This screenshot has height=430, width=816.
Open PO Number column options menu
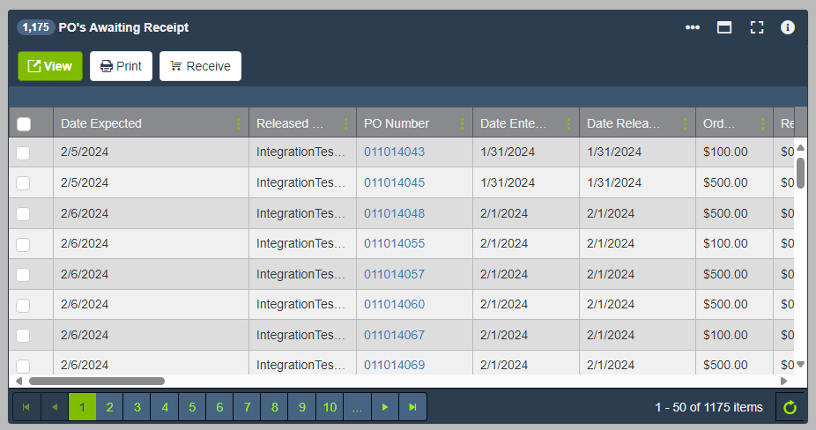tap(462, 124)
